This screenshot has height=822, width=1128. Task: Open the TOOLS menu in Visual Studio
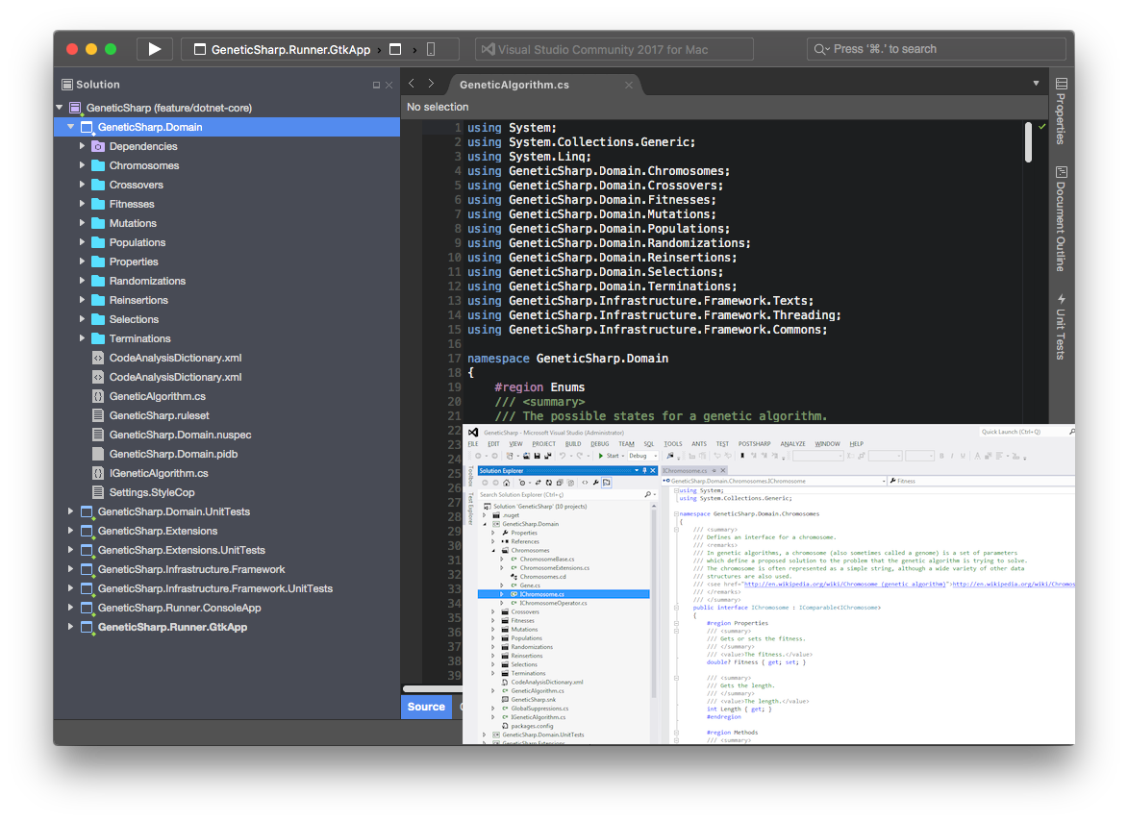(672, 444)
